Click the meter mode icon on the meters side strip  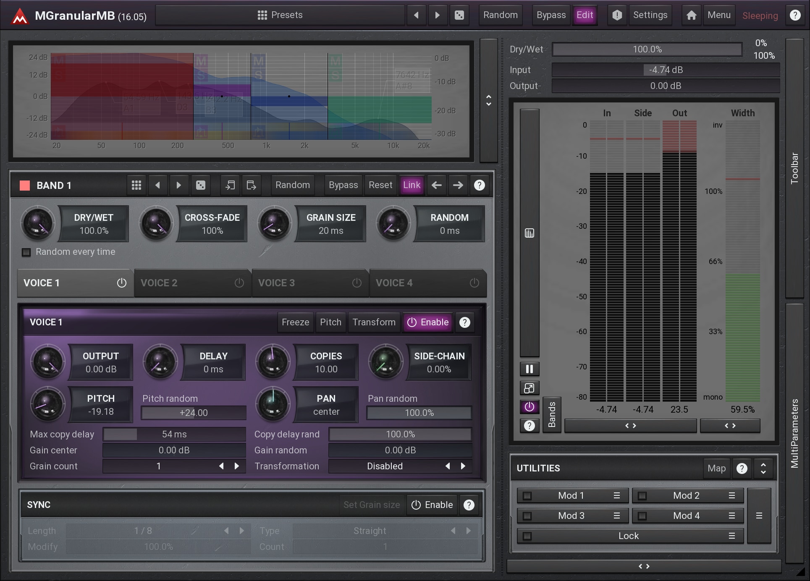(530, 233)
